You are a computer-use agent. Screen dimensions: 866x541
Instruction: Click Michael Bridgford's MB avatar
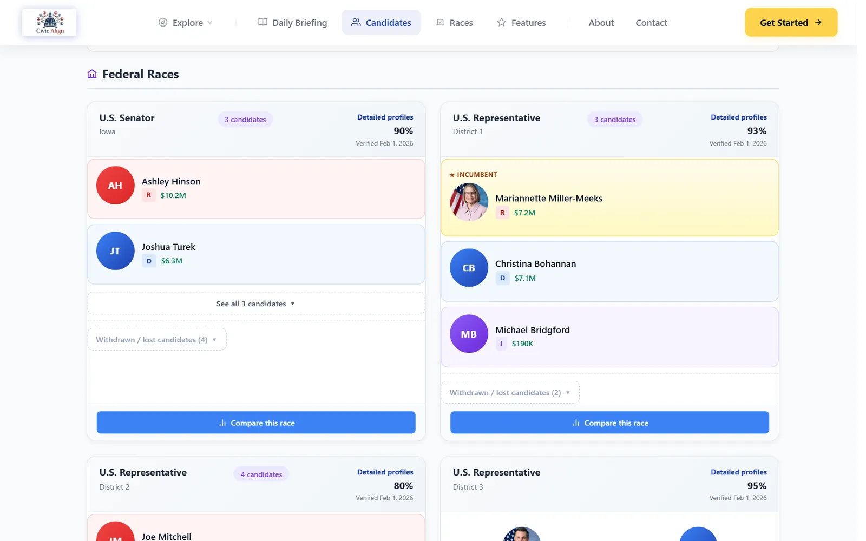[x=469, y=334]
